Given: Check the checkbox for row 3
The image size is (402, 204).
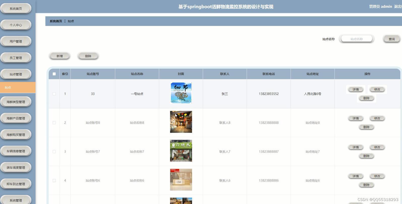Looking at the screenshot, I should pos(54,152).
